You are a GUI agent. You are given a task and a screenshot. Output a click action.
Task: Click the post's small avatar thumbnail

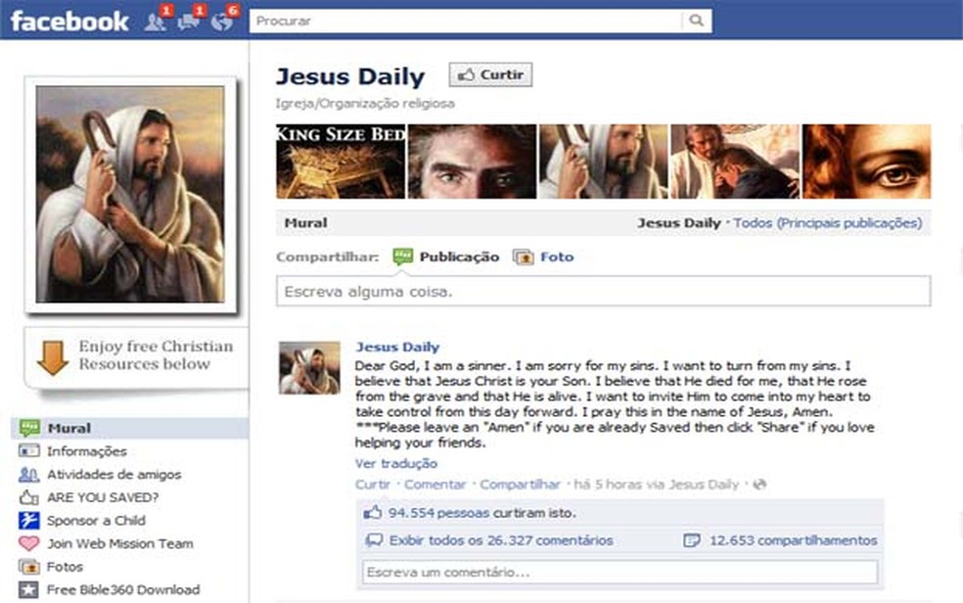pos(309,368)
